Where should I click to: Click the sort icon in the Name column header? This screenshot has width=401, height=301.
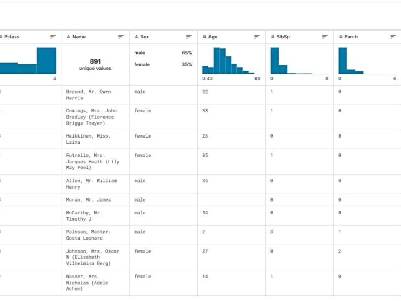pos(121,37)
